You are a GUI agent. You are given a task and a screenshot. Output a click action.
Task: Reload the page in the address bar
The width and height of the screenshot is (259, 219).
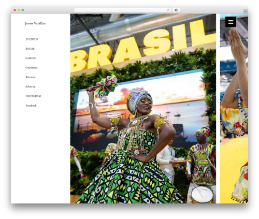pyautogui.click(x=168, y=10)
